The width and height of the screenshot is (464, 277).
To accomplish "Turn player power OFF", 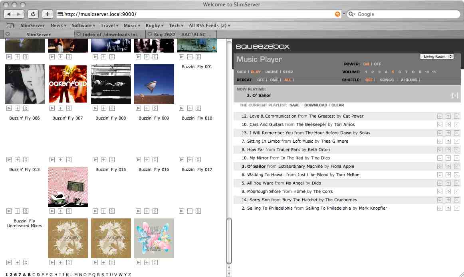I will (377, 64).
